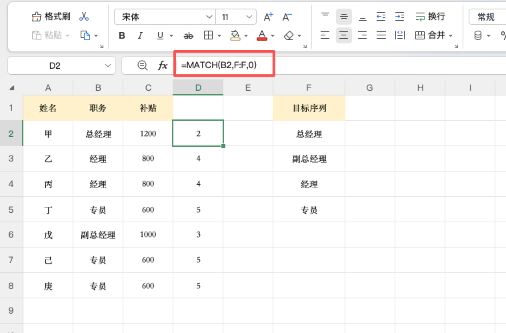
Task: Click the Format Painter (格式刷) button
Action: tap(51, 17)
